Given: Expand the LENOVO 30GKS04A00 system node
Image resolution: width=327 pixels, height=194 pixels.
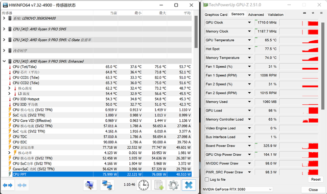Looking at the screenshot, I should [4, 18].
